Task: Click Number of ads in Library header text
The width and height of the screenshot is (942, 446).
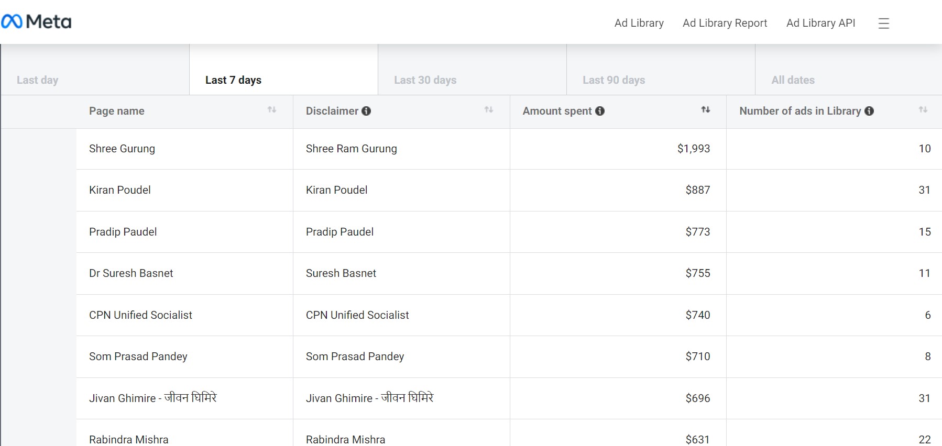Action: (801, 111)
